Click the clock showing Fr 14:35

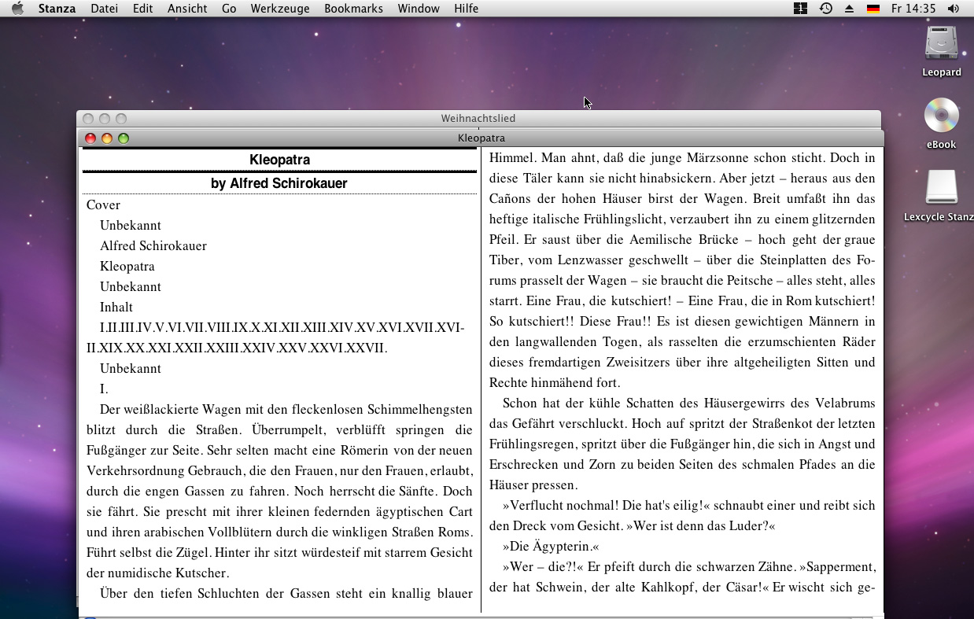[x=913, y=9]
